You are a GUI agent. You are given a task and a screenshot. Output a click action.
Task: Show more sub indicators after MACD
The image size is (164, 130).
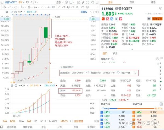tap(70, 121)
